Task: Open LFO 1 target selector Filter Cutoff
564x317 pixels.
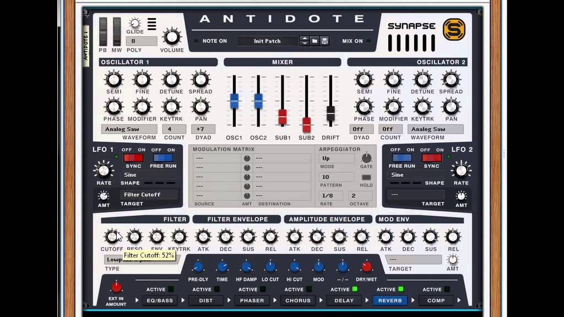Action: tap(149, 194)
